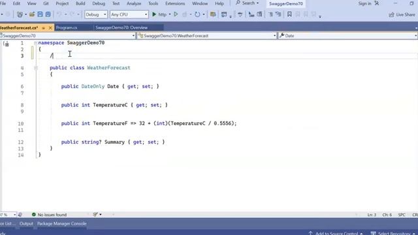Image resolution: width=418 pixels, height=235 pixels.
Task: Click the SPC indentation indicator
Action: pyautogui.click(x=402, y=215)
